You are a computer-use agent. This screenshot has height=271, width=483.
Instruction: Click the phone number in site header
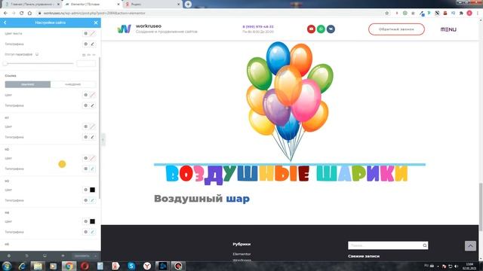click(x=258, y=27)
